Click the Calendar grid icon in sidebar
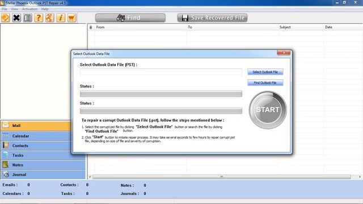 6,136
